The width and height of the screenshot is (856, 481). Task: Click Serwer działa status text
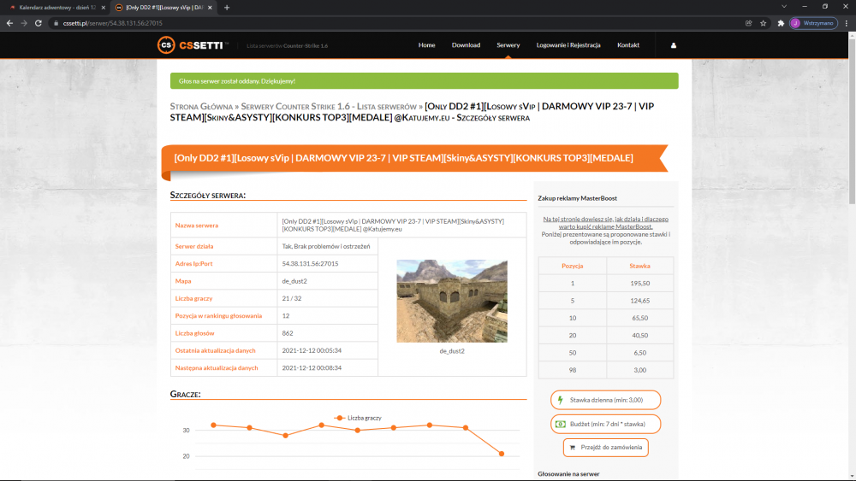tap(326, 246)
